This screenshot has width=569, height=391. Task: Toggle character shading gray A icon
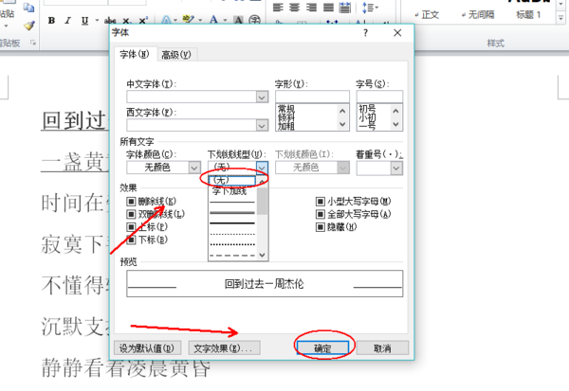pyautogui.click(x=238, y=20)
